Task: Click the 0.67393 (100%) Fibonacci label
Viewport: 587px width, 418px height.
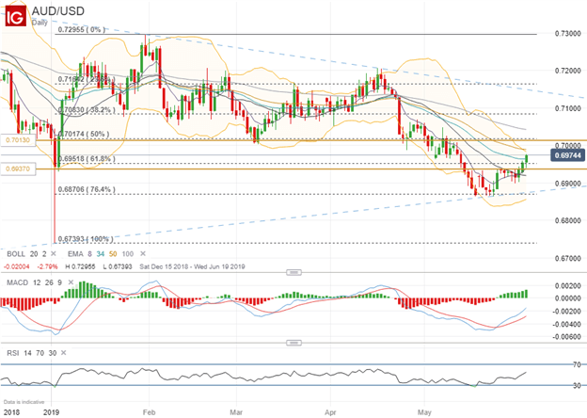Action: tap(86, 238)
